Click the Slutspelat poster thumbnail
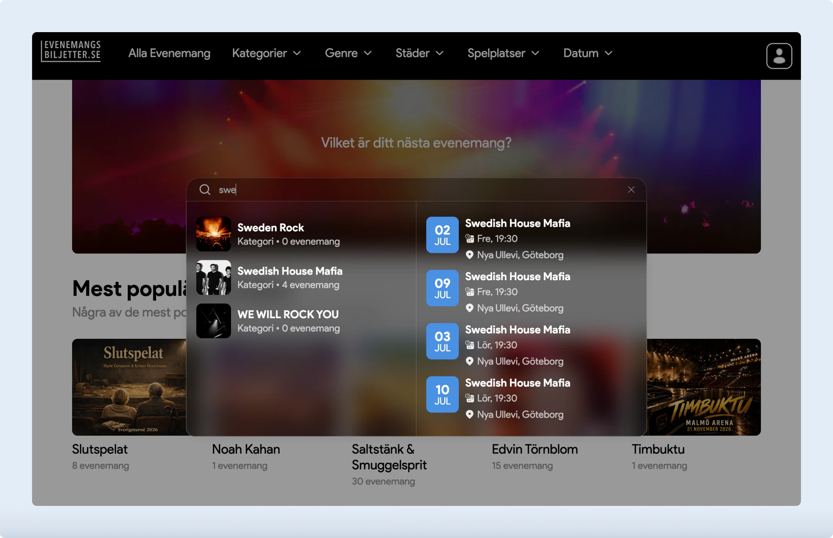Screen dimensions: 833x538 [129, 387]
